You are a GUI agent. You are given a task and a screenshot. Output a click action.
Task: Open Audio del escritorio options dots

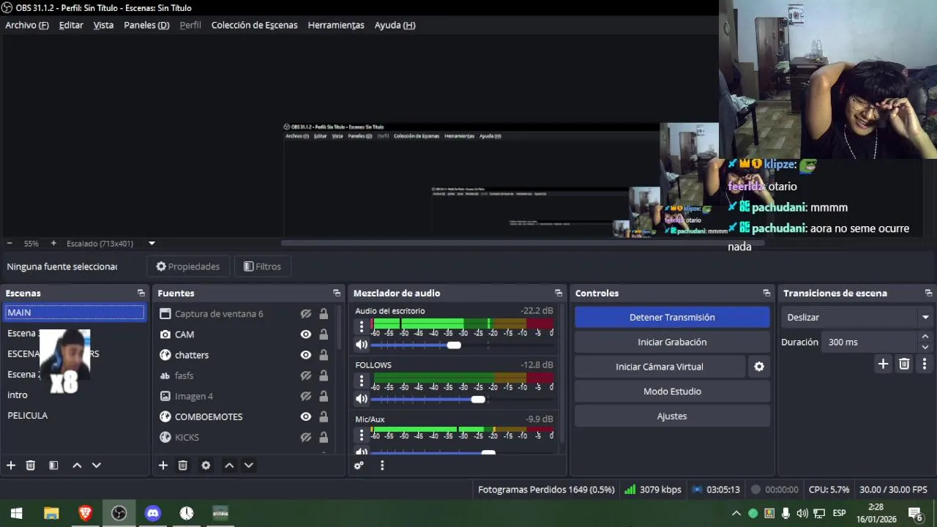click(x=361, y=327)
